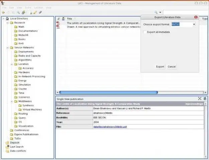Click the Conferences folder icon

(12, 130)
